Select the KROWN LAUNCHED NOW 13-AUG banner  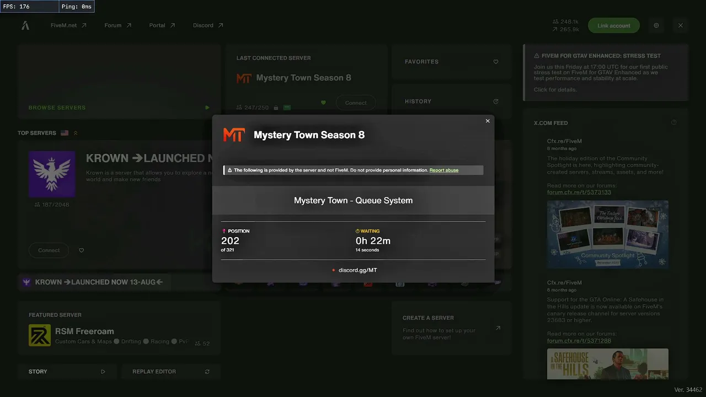[94, 282]
